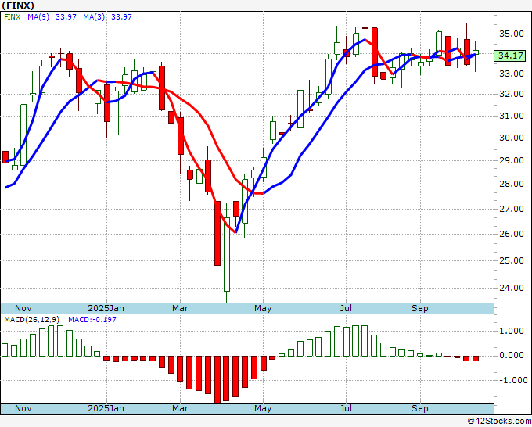This screenshot has height=427, width=532.
Task: Click the MACD:-0.197 value label
Action: (x=92, y=320)
